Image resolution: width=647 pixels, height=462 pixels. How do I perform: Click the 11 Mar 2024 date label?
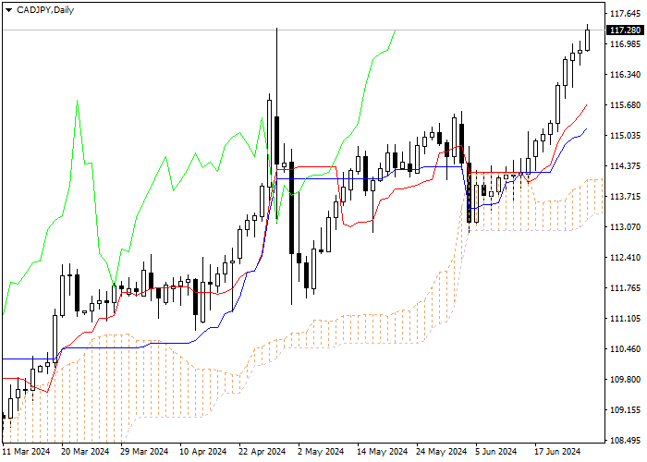[x=27, y=452]
